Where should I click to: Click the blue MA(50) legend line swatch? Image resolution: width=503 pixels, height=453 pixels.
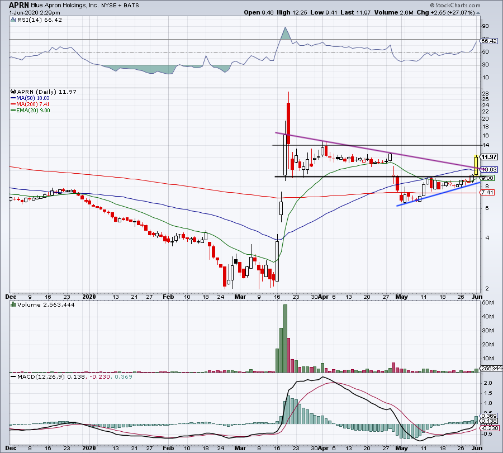click(x=13, y=98)
